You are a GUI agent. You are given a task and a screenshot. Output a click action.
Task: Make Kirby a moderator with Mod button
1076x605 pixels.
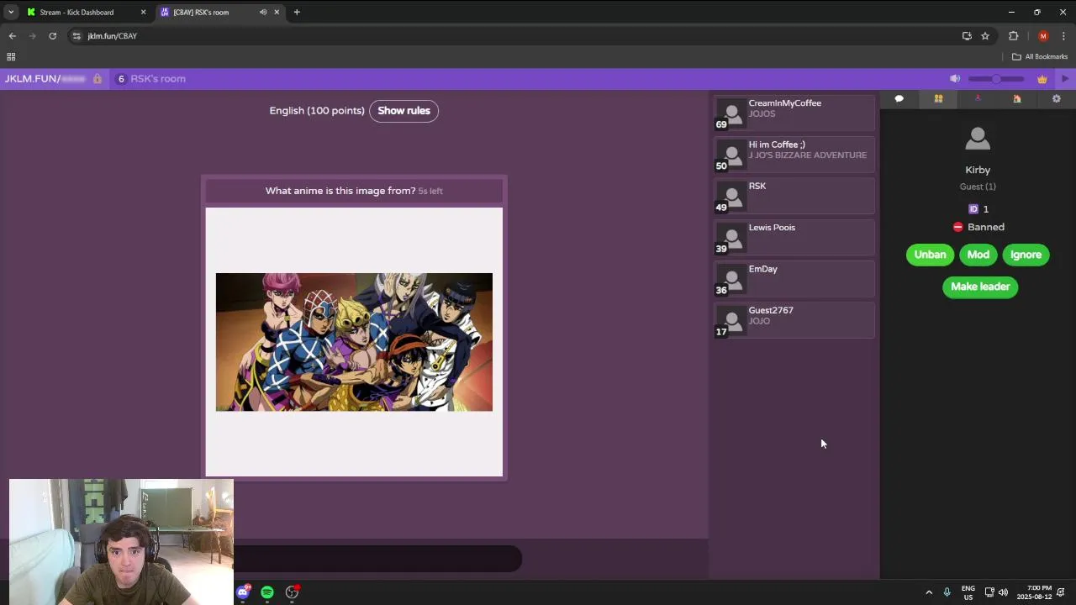[x=978, y=255]
